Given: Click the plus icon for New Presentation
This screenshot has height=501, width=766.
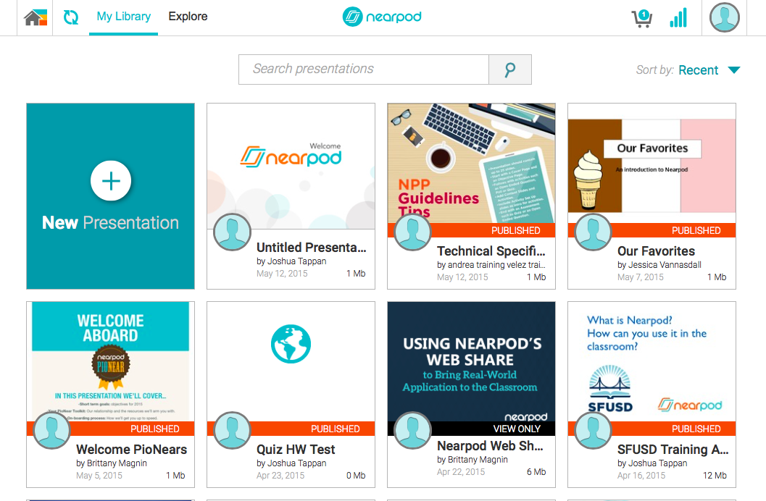Looking at the screenshot, I should point(111,181).
